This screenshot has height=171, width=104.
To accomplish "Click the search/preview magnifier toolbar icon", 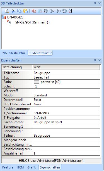I will pyautogui.click(x=7, y=11).
